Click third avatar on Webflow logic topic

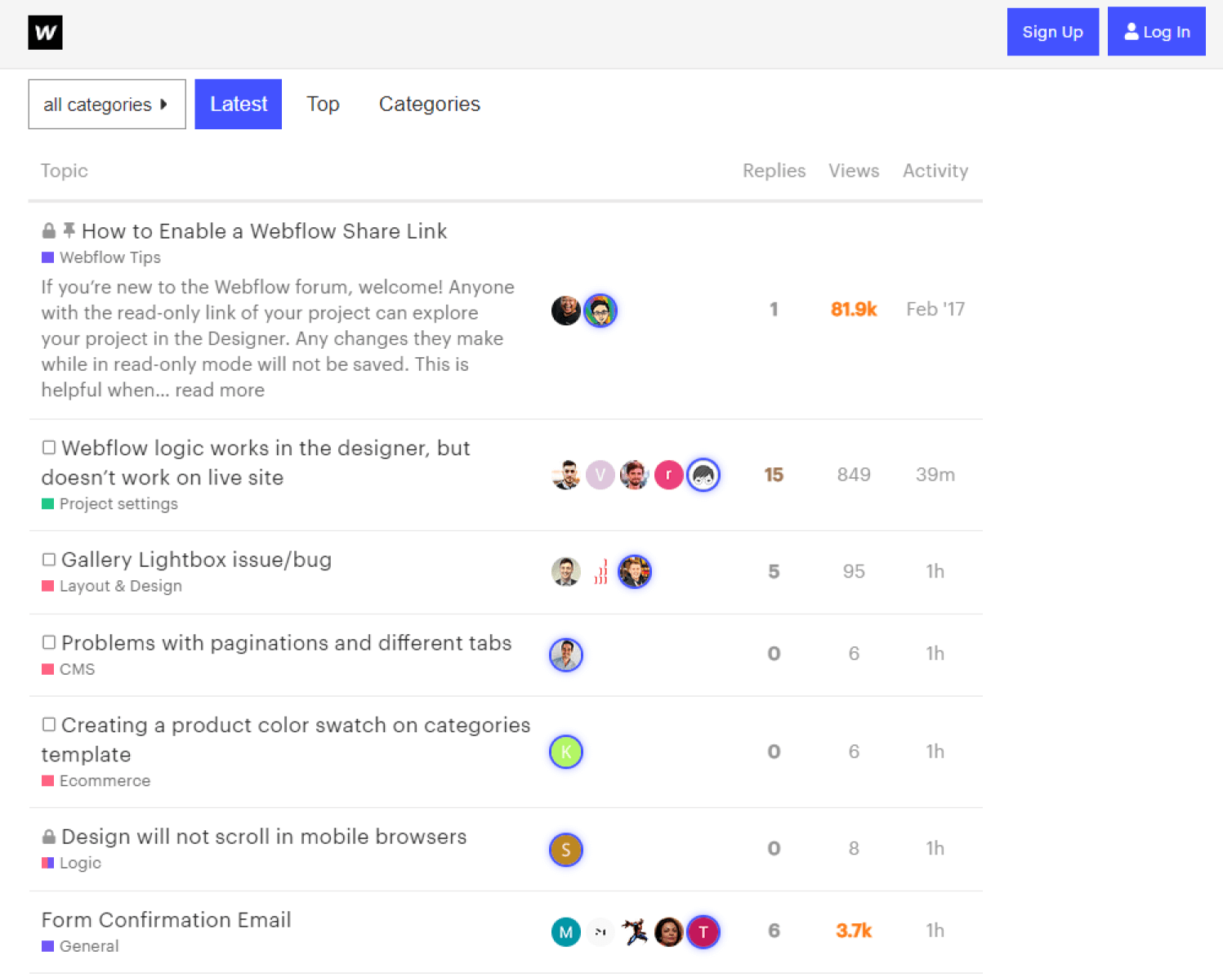[x=635, y=475]
